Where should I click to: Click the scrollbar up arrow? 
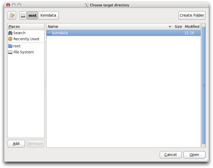(204, 25)
